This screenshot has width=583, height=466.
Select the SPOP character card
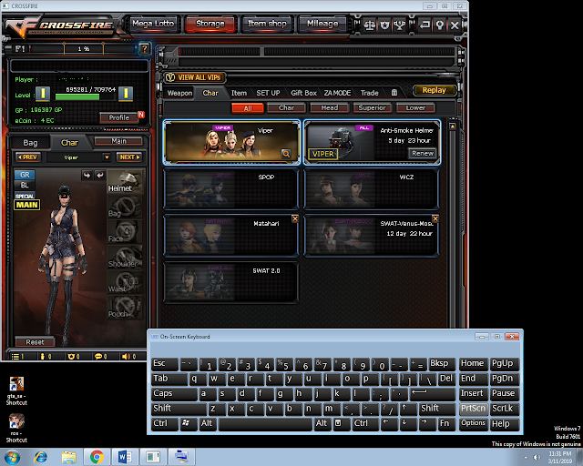click(x=230, y=189)
